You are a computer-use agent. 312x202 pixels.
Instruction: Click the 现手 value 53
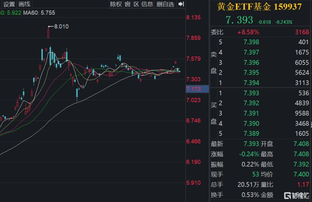[x=256, y=174]
